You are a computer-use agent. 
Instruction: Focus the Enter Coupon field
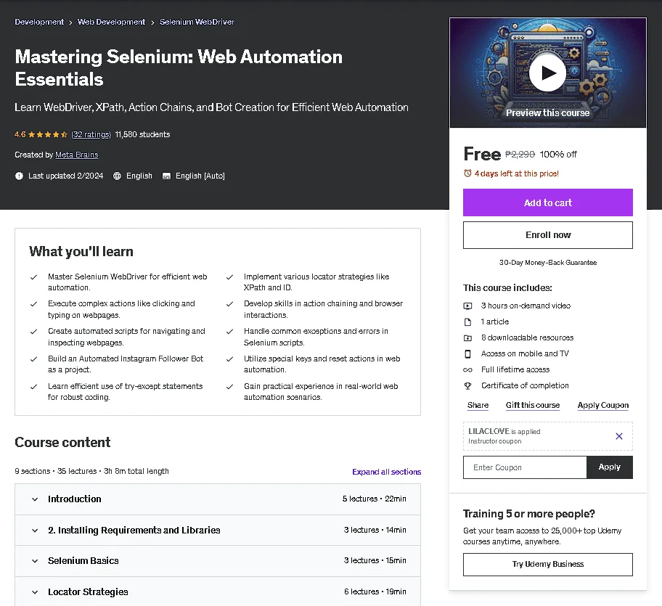pyautogui.click(x=525, y=467)
